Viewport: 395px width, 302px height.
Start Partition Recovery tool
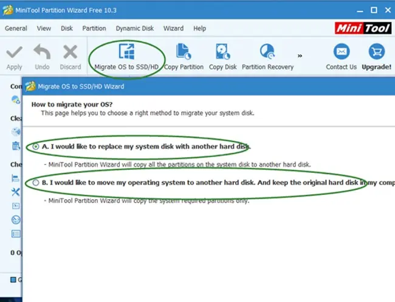[268, 57]
